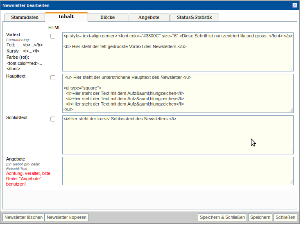Viewport: 301px width, 225px height.
Task: Select the Angebote tab
Action: click(149, 17)
